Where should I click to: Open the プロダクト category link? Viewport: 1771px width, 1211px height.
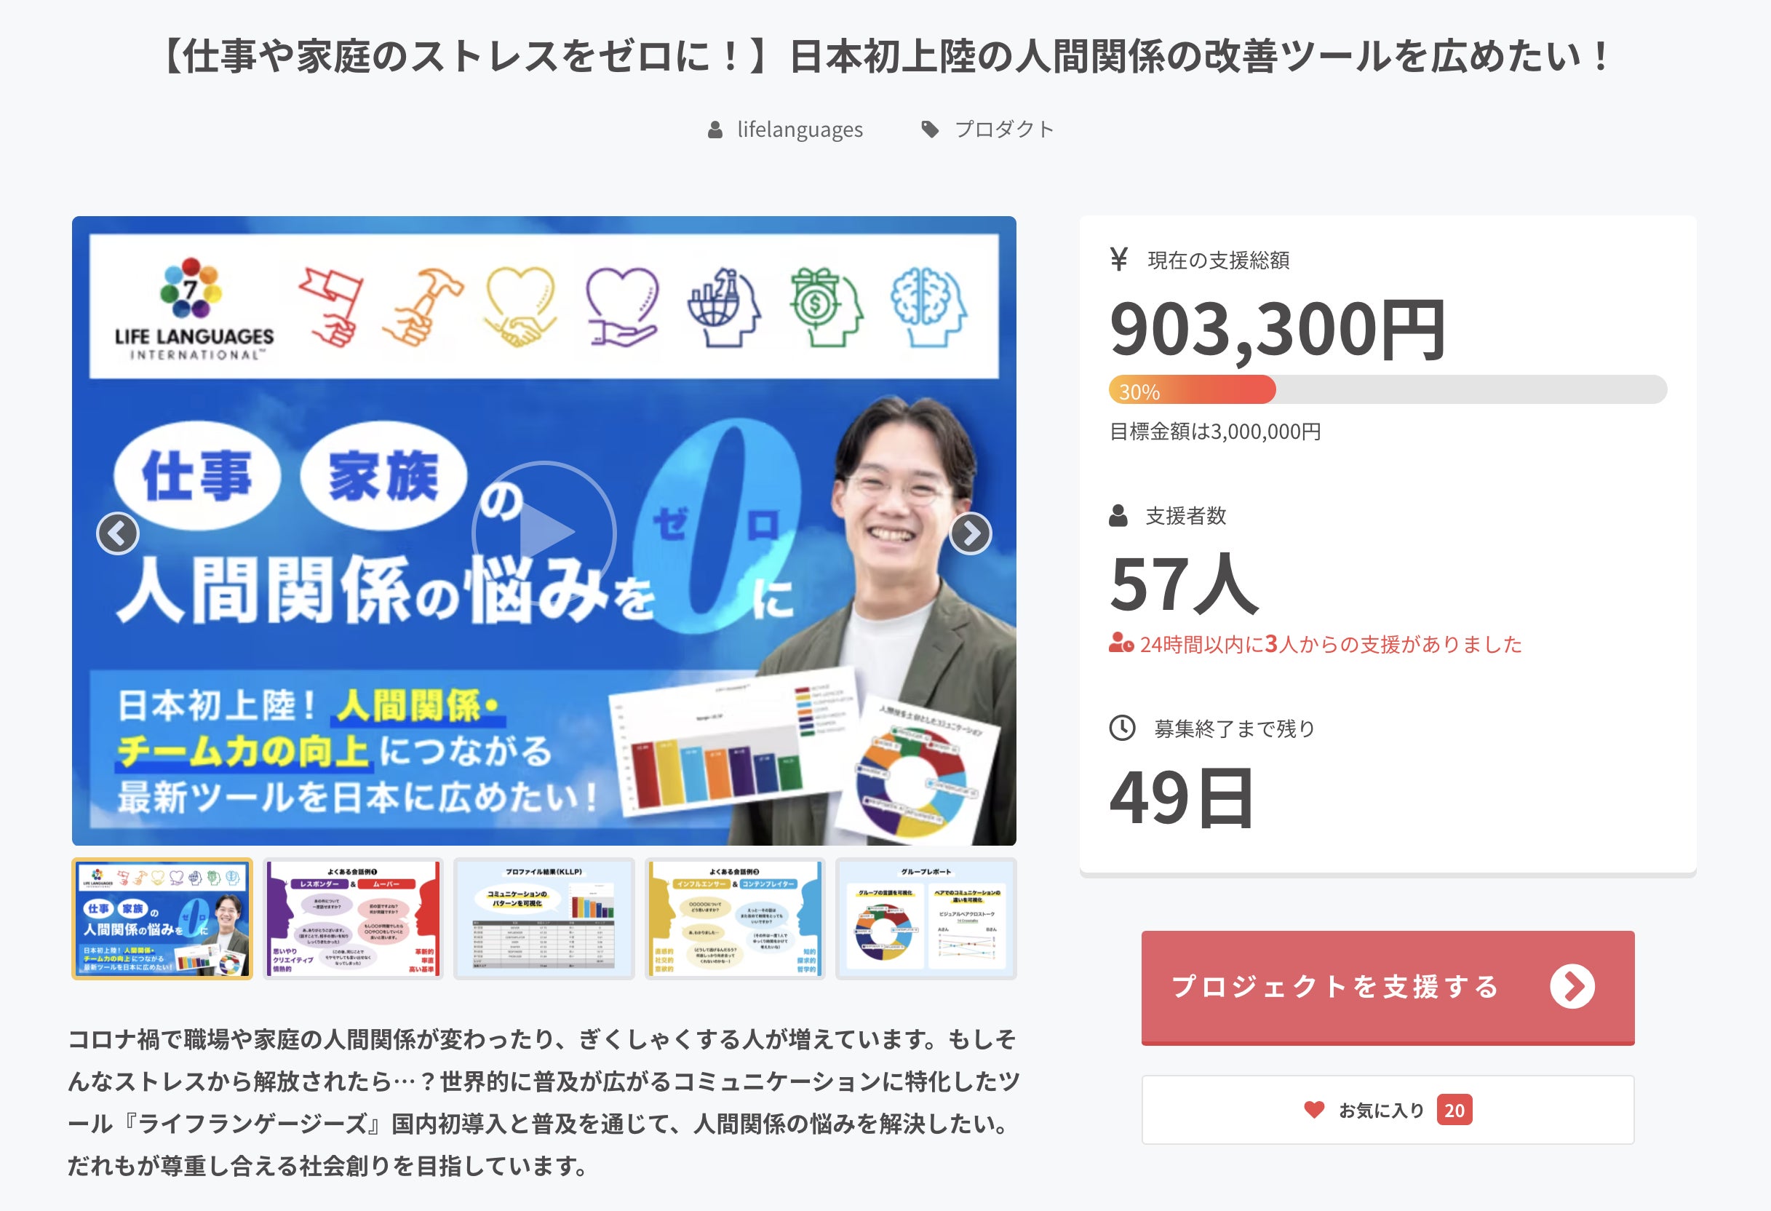1003,130
